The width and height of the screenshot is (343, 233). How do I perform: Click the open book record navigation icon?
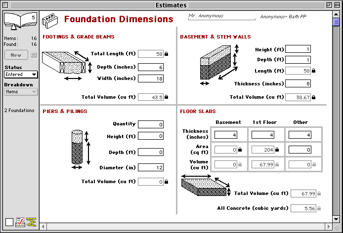[x=20, y=21]
